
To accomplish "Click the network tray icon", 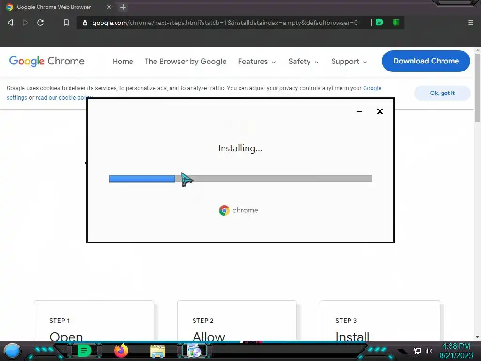I will tap(418, 351).
